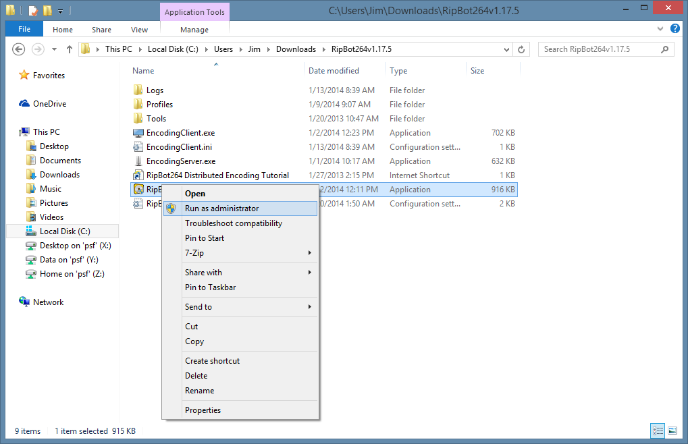Image resolution: width=688 pixels, height=444 pixels.
Task: Click the Users breadcrumb segment
Action: click(x=223, y=49)
